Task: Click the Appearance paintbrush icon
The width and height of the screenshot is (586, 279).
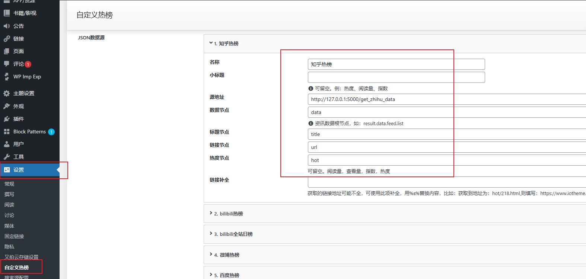Action: pos(7,106)
